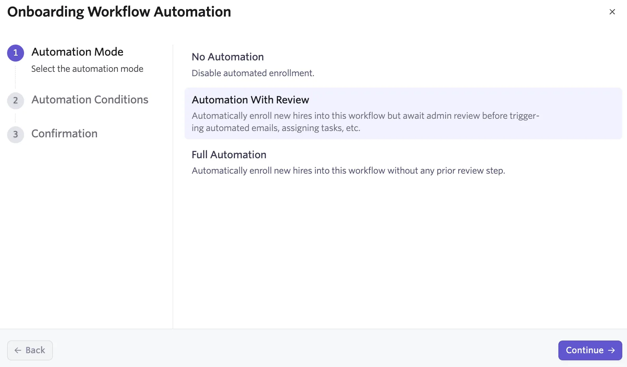
Task: Select the No Automation option
Action: point(403,64)
